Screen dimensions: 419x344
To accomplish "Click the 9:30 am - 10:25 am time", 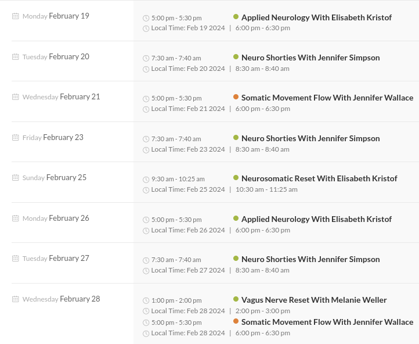I will 178,179.
